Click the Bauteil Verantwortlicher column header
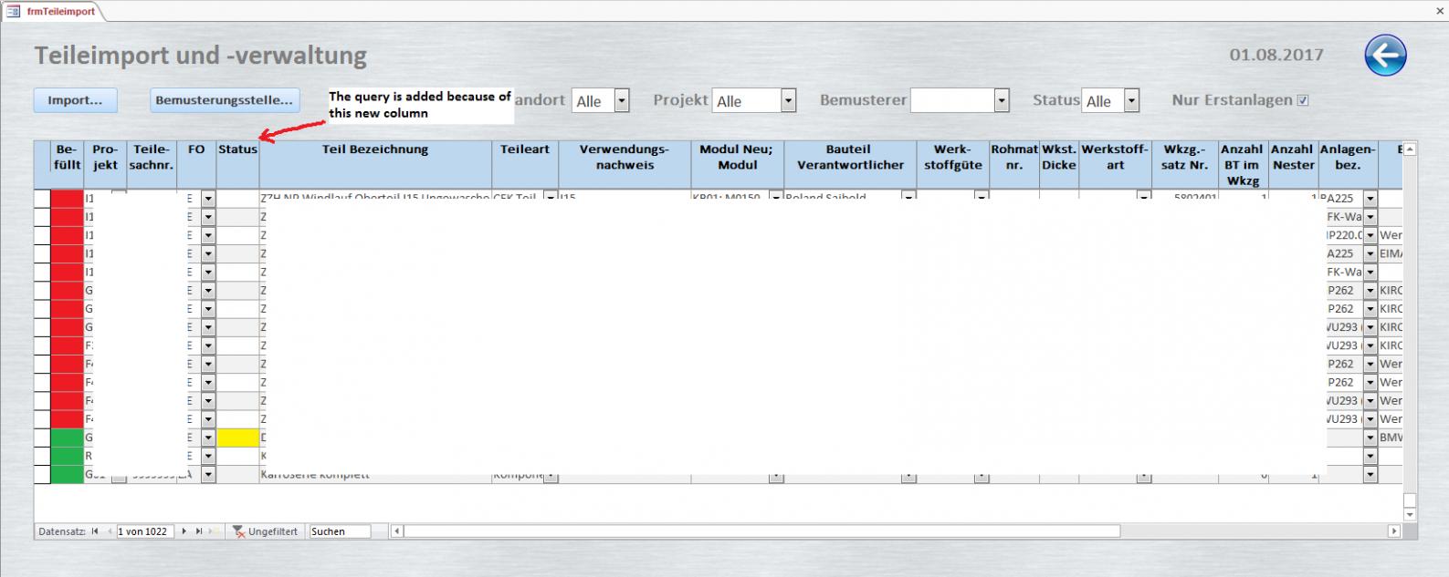This screenshot has height=577, width=1449. pos(849,165)
